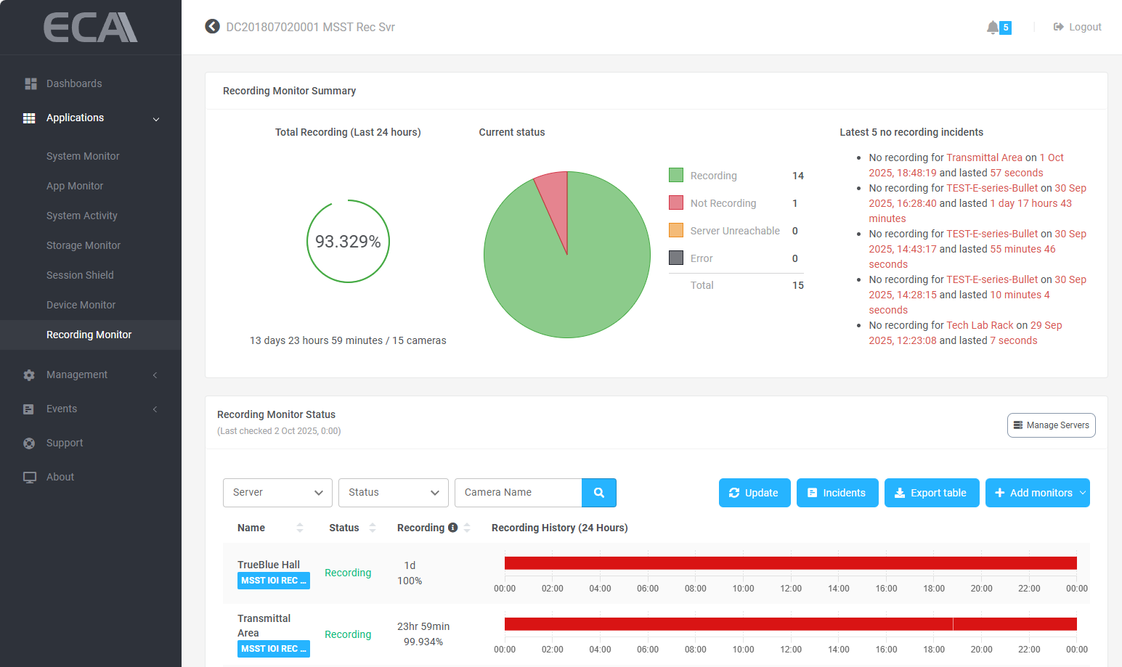Click the Camera Name search field
Image resolution: width=1122 pixels, height=667 pixels.
coord(518,493)
